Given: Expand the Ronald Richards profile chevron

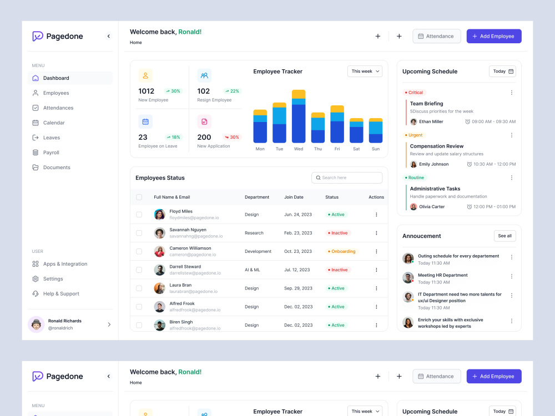Looking at the screenshot, I should 109,324.
